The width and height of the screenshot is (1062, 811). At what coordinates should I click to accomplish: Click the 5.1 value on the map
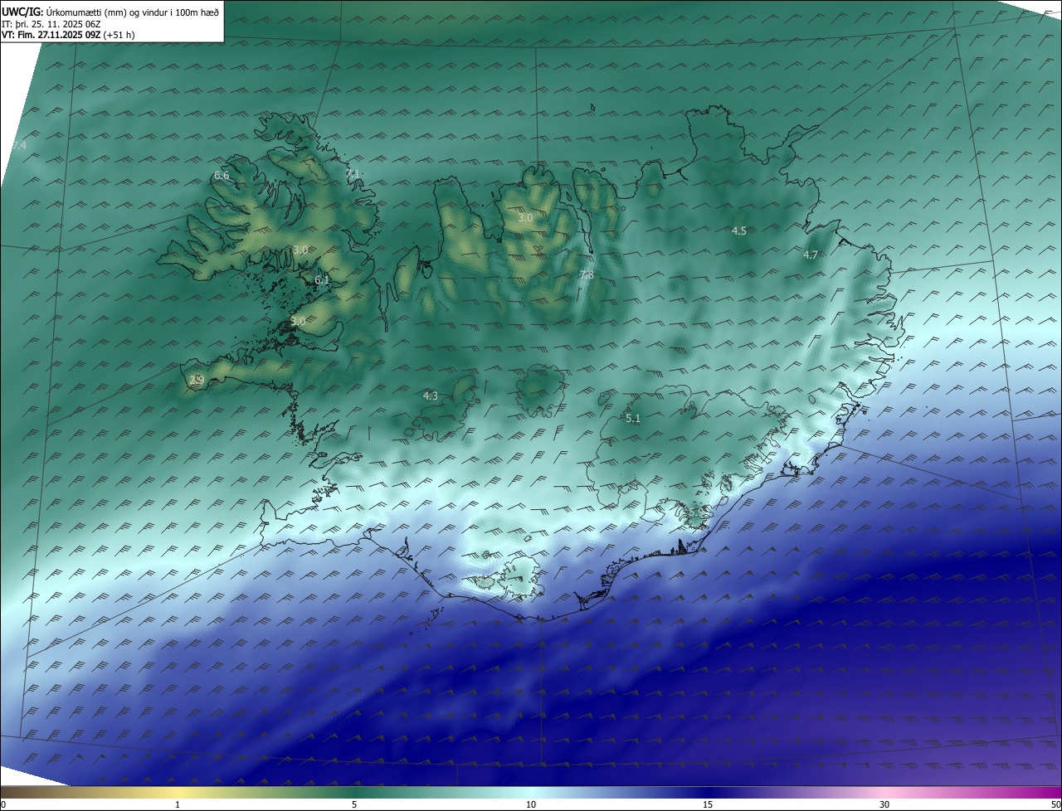tap(633, 419)
